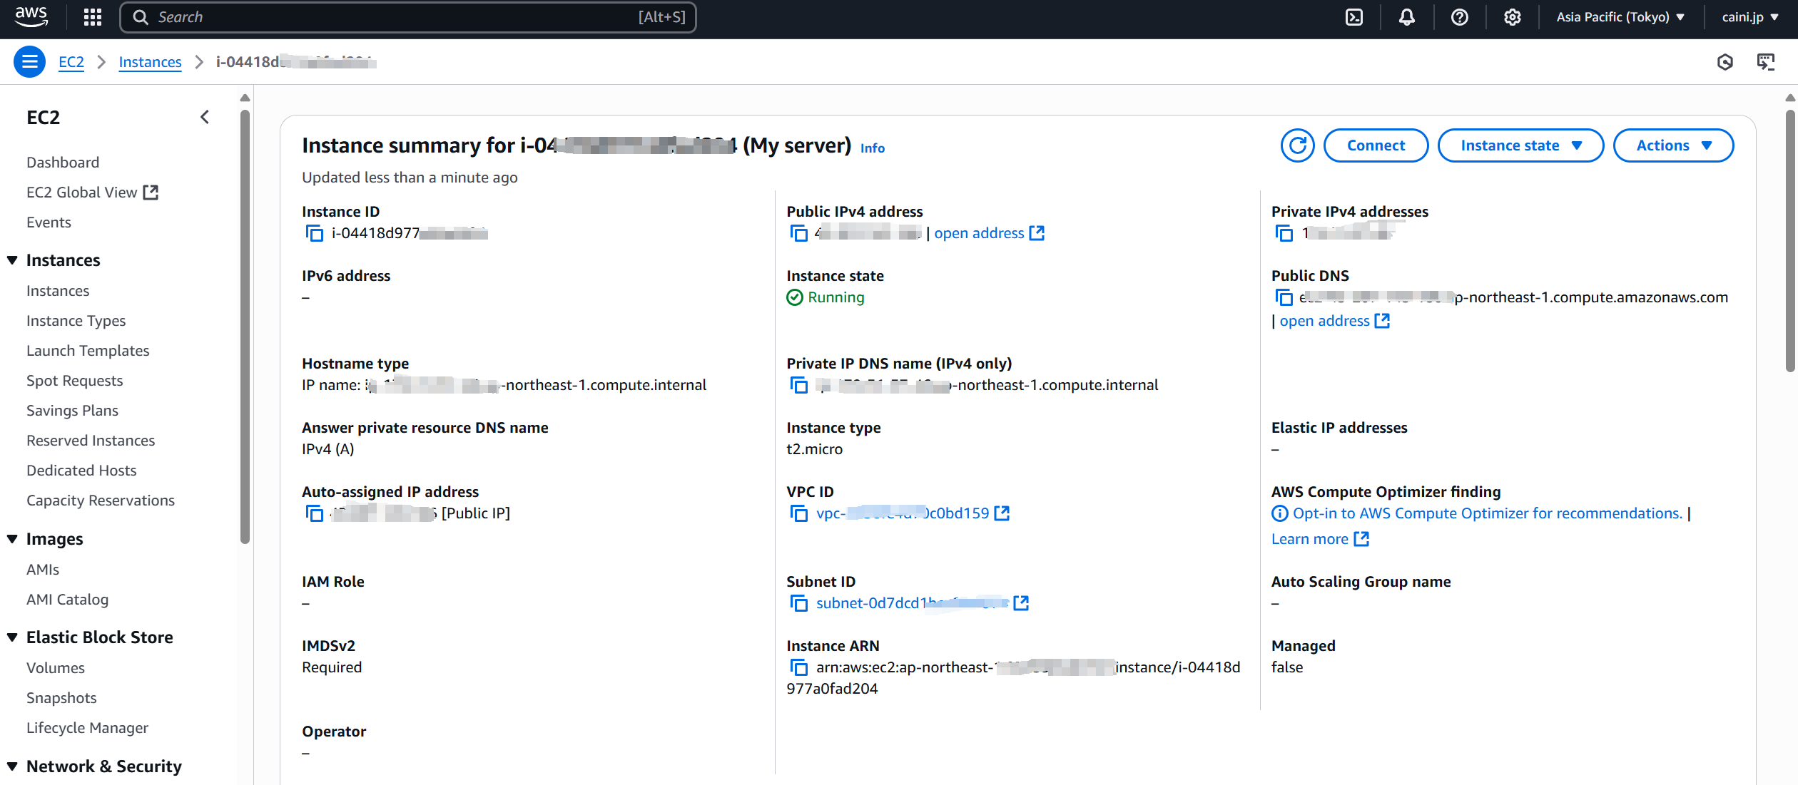This screenshot has width=1798, height=785.
Task: Open Capacity Reservations in sidebar
Action: pos(101,501)
